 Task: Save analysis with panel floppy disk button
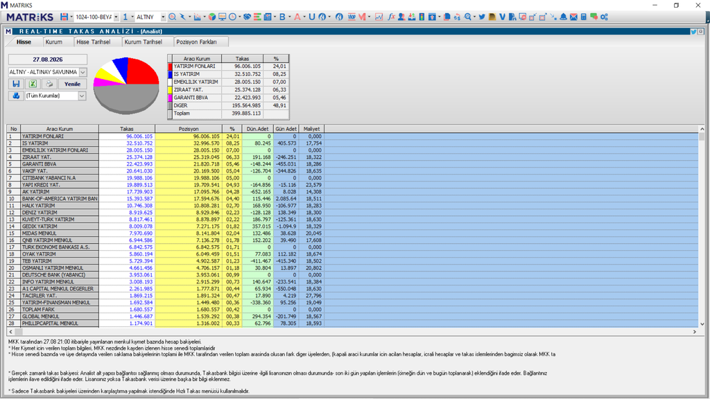coord(16,84)
